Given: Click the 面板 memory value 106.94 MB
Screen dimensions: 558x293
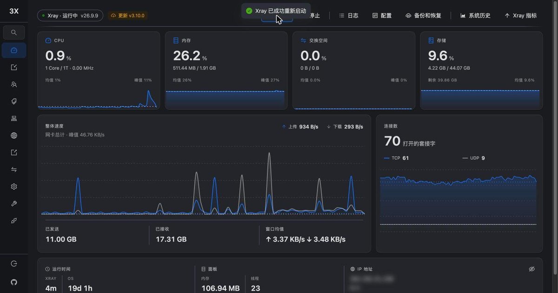Looking at the screenshot, I should tap(220, 288).
